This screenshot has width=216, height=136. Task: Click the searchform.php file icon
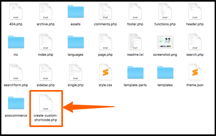tap(16, 72)
